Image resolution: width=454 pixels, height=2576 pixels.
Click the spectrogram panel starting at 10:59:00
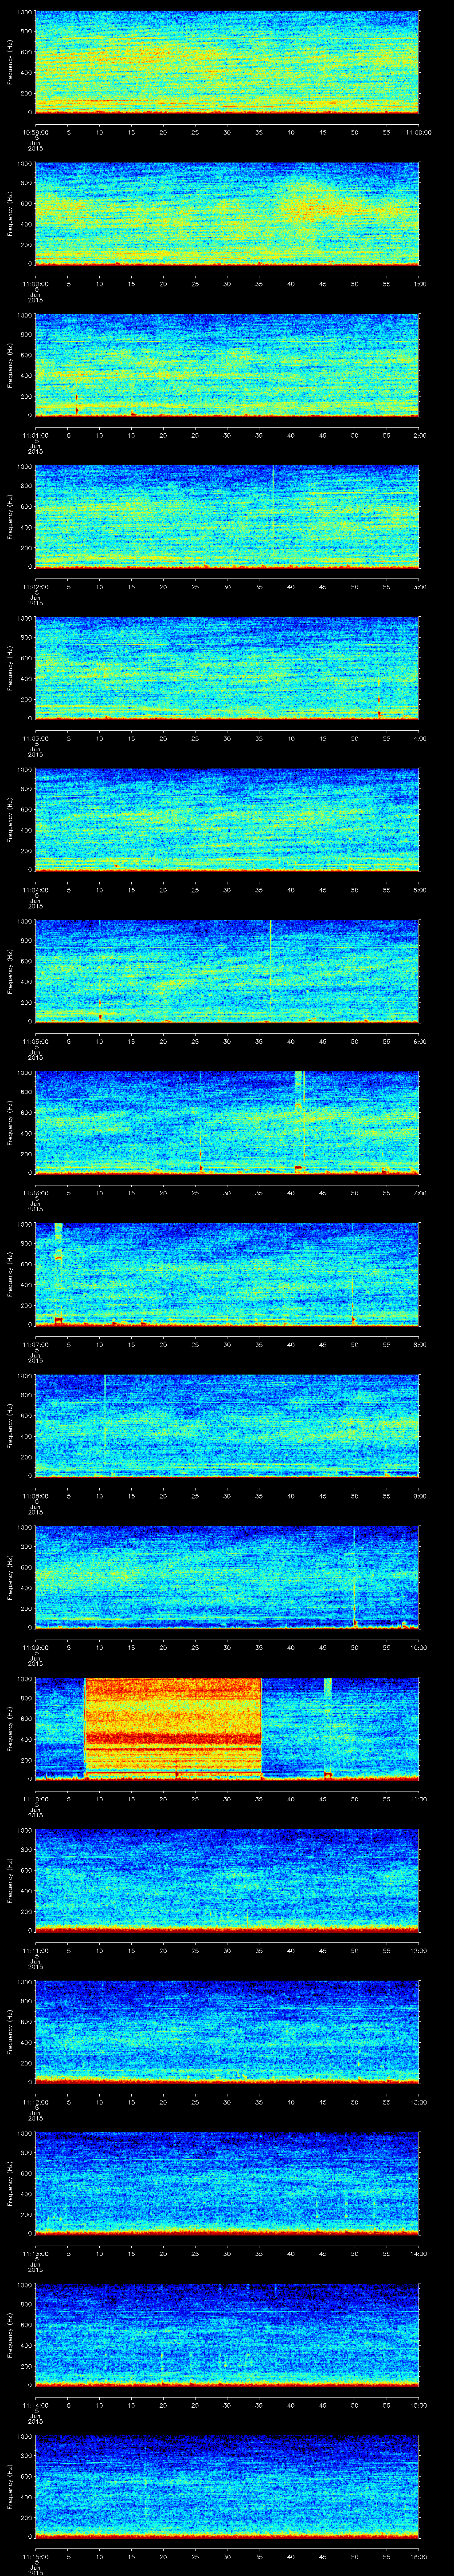tap(227, 62)
